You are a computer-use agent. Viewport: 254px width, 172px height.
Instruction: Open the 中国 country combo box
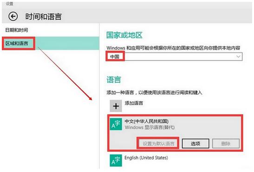175,57
